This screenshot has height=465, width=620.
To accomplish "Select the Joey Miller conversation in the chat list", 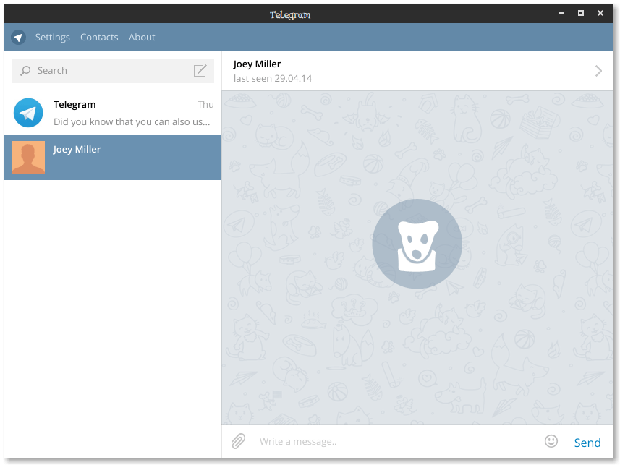I will tap(130, 158).
